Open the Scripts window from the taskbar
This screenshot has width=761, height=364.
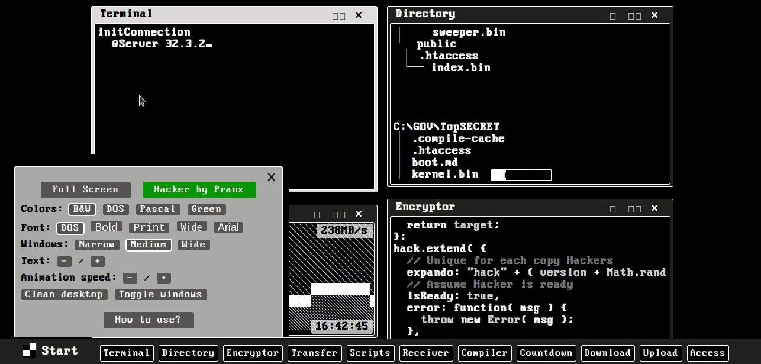[370, 353]
